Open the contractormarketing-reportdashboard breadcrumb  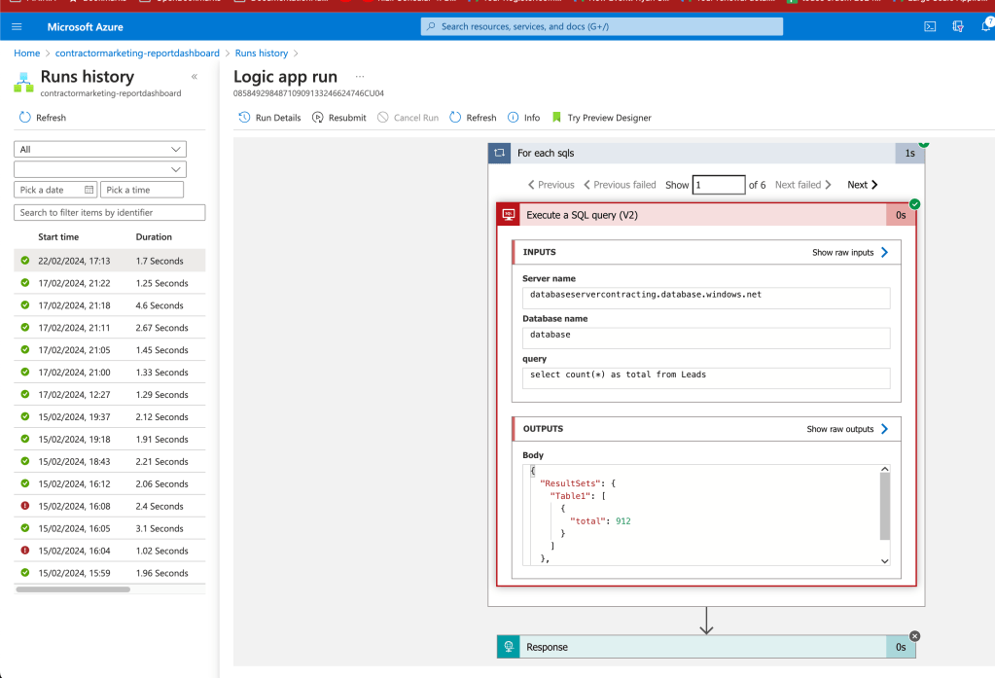[x=137, y=54]
